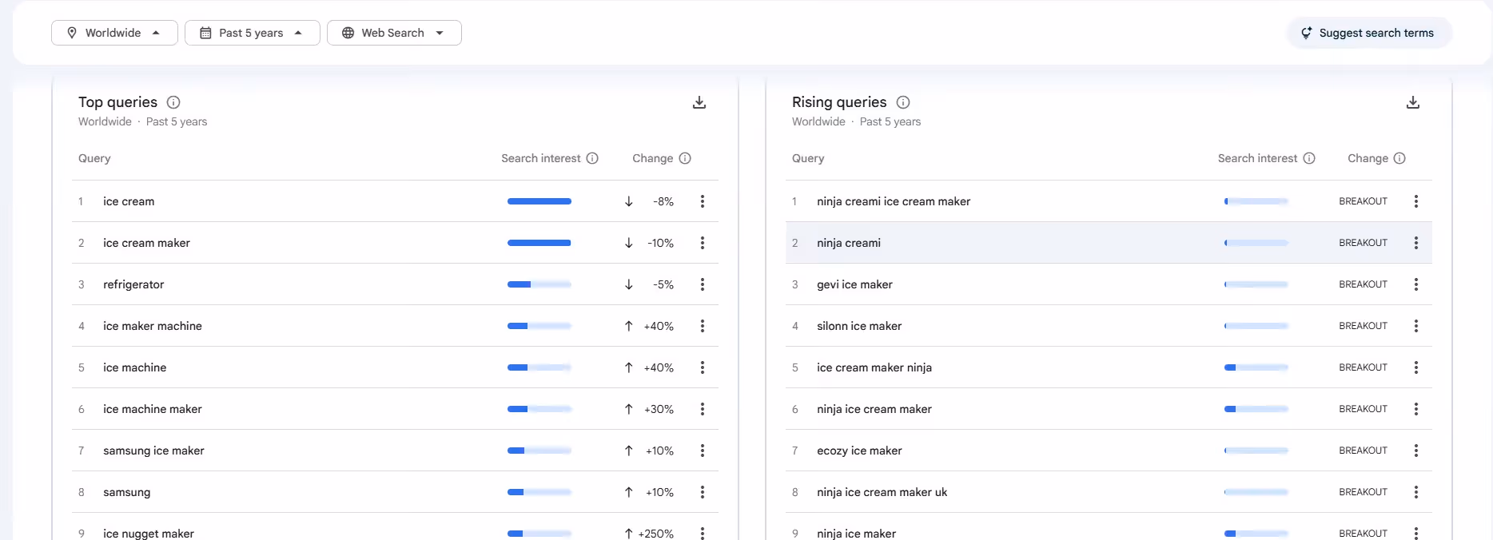1493x540 pixels.
Task: Click 'samsung ice maker' query row
Action: [x=153, y=451]
